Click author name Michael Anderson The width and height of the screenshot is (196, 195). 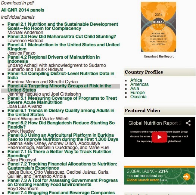tap(25, 32)
